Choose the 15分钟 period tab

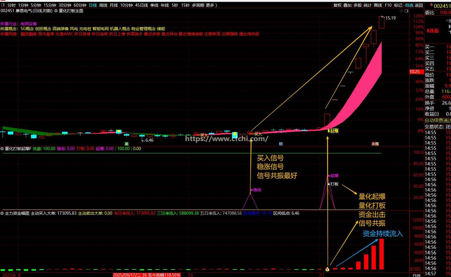(50, 5)
